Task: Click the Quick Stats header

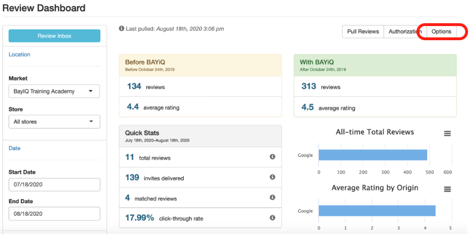Action: 201,136
